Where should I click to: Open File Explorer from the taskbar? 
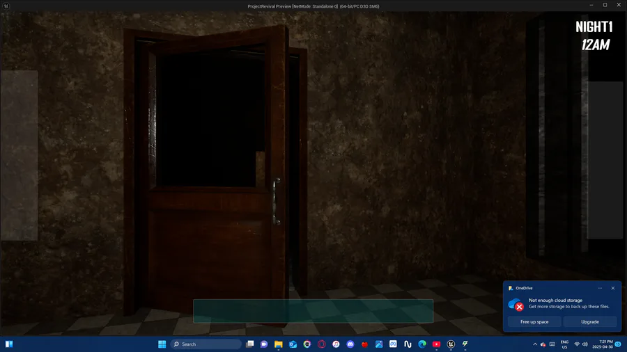(278, 344)
